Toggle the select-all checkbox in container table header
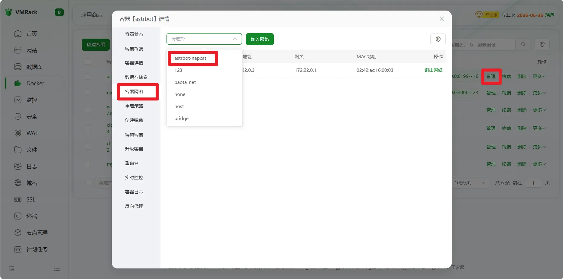Image resolution: width=563 pixels, height=279 pixels. pos(88,62)
